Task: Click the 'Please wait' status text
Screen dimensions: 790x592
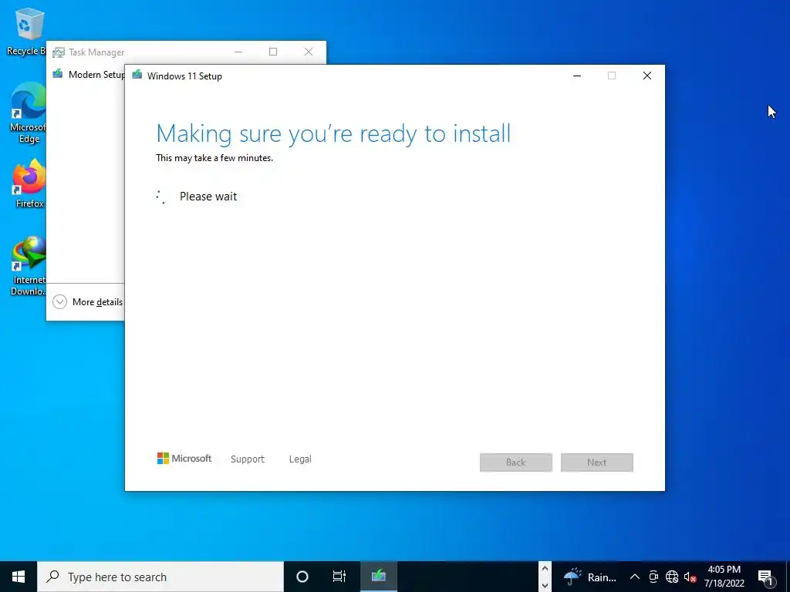Action: 208,197
